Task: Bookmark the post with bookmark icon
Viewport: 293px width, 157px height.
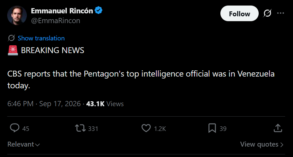Action: (x=212, y=128)
